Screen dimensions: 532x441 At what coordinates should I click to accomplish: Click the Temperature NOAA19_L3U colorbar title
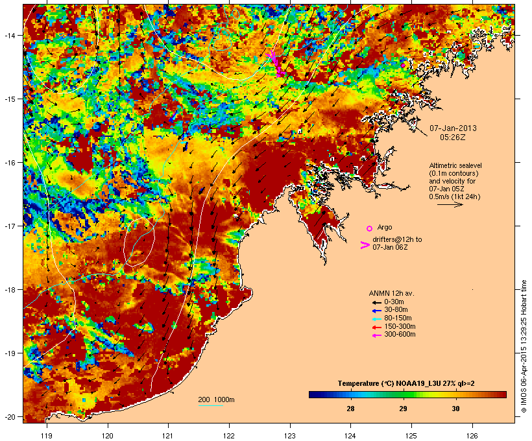pos(406,384)
